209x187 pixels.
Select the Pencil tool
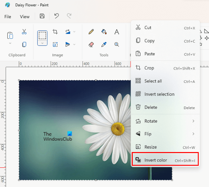[x=91, y=32]
